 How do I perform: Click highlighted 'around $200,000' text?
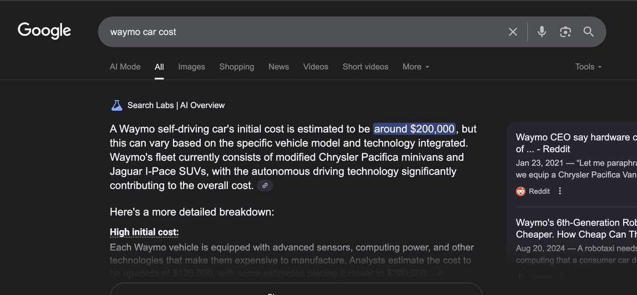415,129
